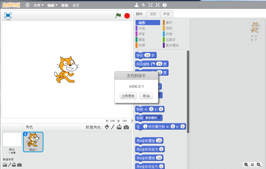Click the blocks palette scrollbar
This screenshot has height=169, width=266.
(x=188, y=92)
